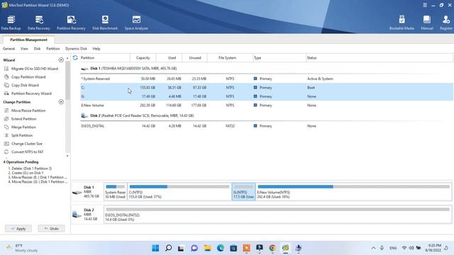
Task: Launch Data Recovery from the toolbar
Action: pos(39,23)
